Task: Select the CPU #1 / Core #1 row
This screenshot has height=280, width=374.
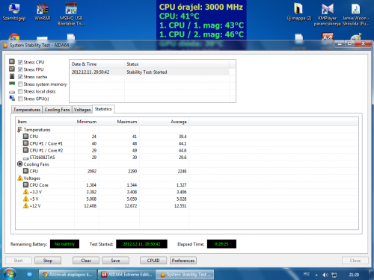Action: 102,143
